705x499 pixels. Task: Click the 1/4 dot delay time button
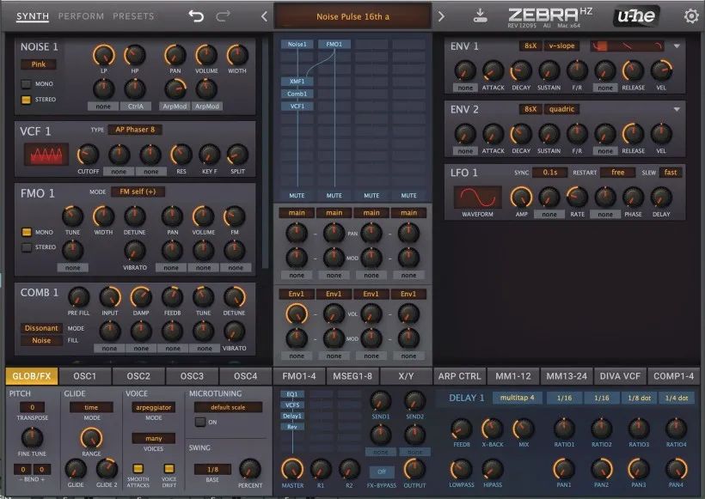[677, 398]
